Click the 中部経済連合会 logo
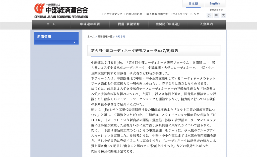 61,10
